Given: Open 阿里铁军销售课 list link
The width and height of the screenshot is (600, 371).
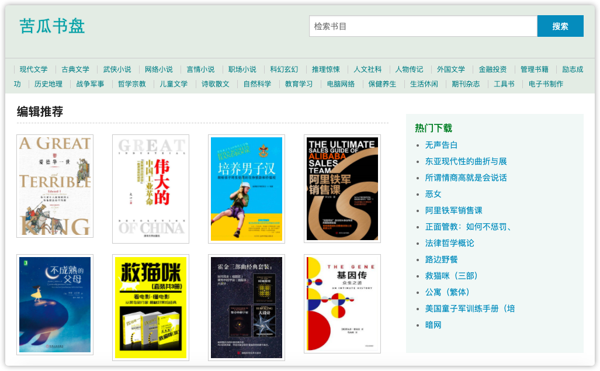Looking at the screenshot, I should pos(453,210).
